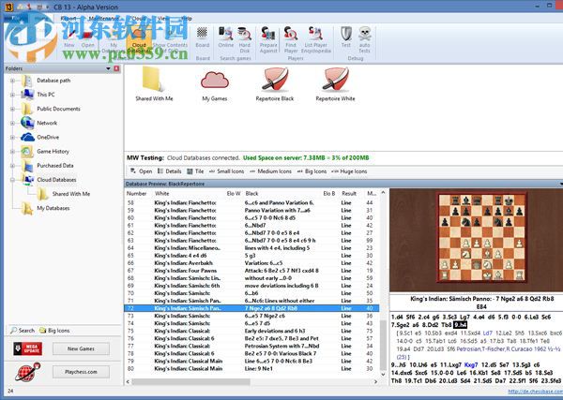Open Prepare Against tool
Screen dimensions: 563x400
pos(268,39)
